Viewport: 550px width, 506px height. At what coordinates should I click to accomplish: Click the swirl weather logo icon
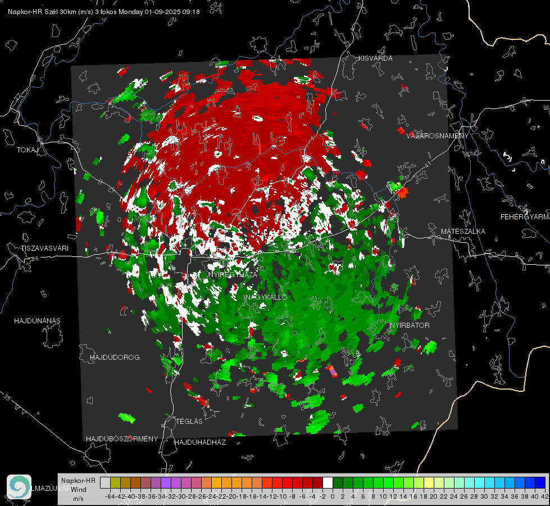click(x=19, y=487)
